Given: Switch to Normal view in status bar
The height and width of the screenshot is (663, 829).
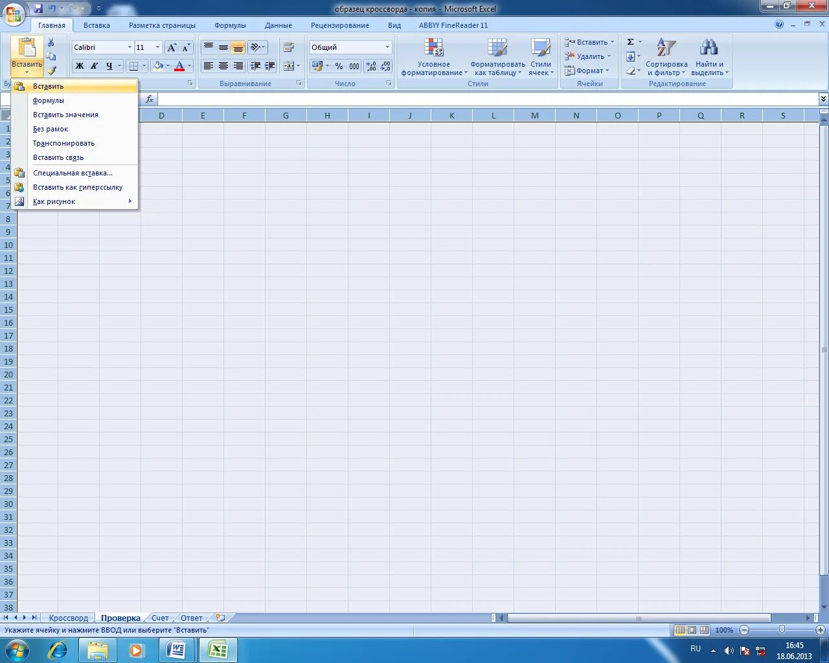Looking at the screenshot, I should pos(680,630).
